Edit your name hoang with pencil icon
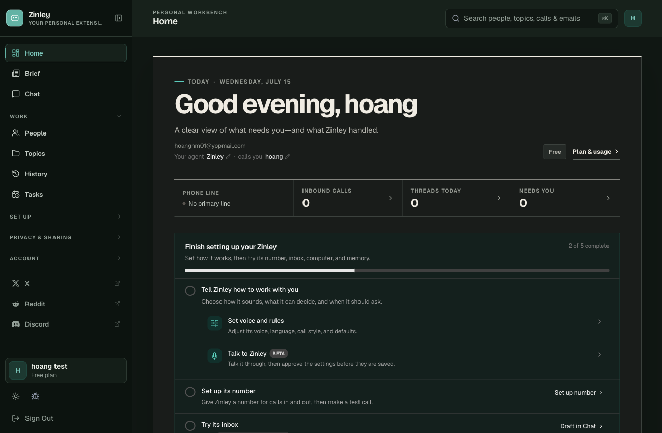Viewport: 662px width, 433px height. point(288,157)
